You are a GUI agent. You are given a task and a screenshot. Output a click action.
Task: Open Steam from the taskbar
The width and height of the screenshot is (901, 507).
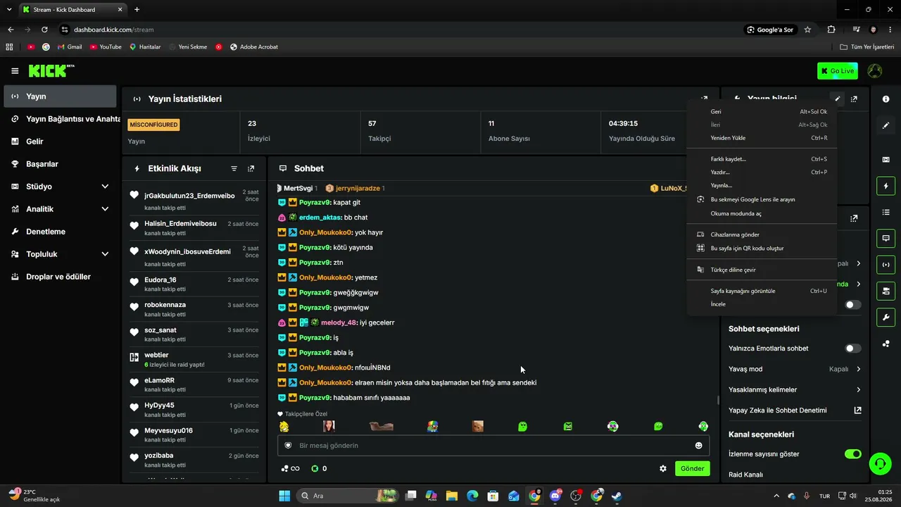[617, 496]
